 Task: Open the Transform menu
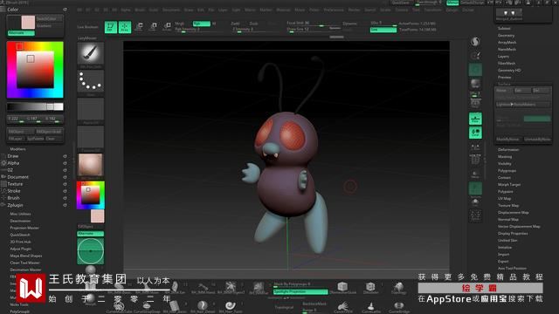click(x=432, y=10)
